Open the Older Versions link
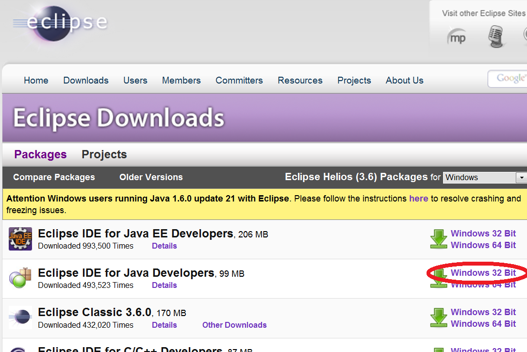Image resolution: width=527 pixels, height=352 pixels. tap(151, 177)
